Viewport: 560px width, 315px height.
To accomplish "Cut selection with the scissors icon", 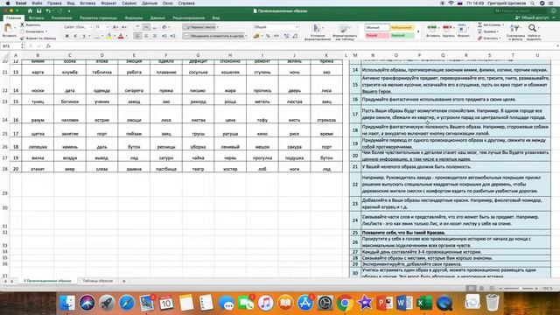I will [x=22, y=25].
